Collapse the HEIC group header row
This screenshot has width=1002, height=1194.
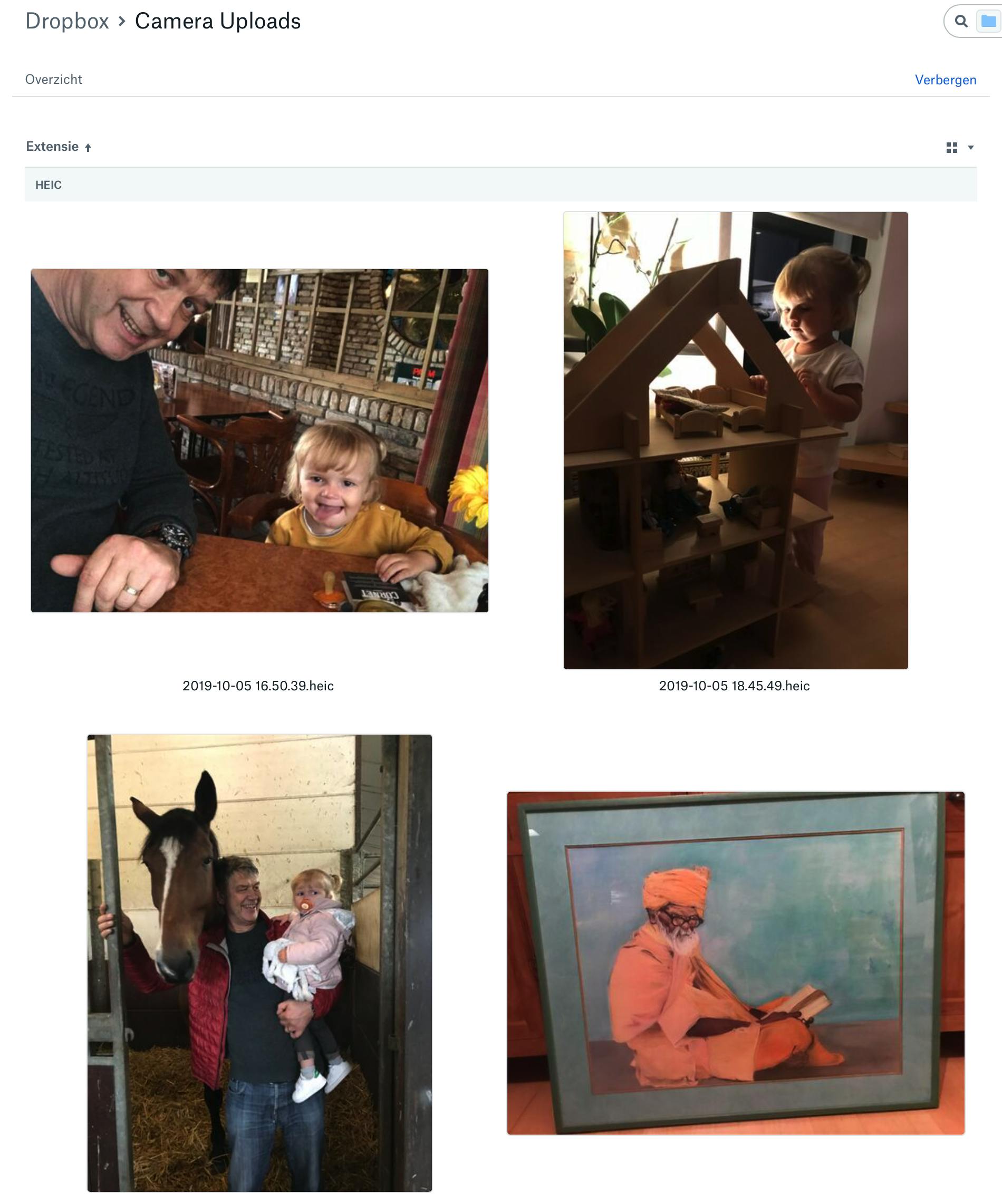click(x=500, y=185)
